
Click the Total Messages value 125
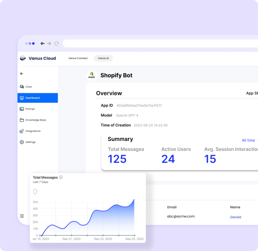[x=117, y=159]
